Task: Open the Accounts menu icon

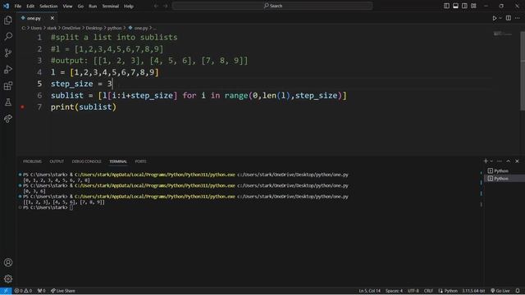Action: [8, 262]
